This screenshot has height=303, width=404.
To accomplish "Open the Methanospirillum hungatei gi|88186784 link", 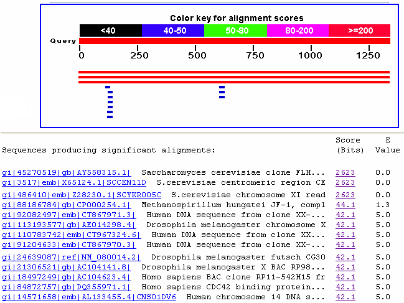I will (x=67, y=204).
